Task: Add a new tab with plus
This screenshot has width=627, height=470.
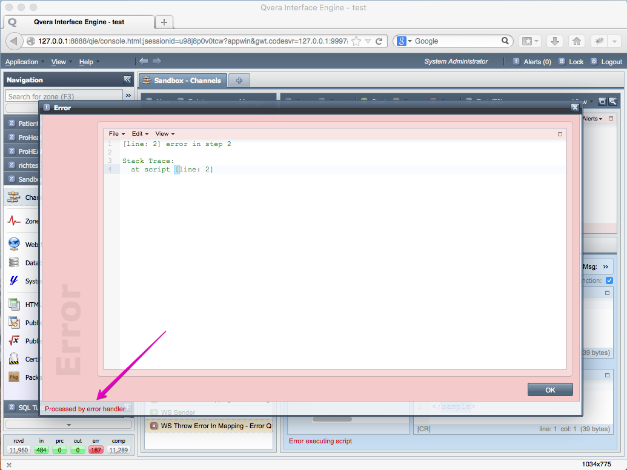Action: click(239, 81)
